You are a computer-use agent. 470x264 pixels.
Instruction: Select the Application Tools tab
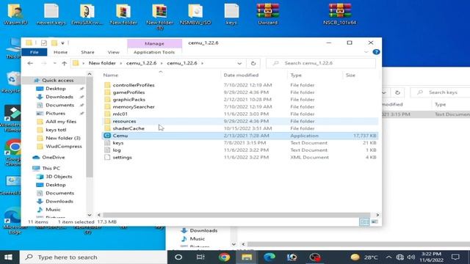click(x=154, y=52)
